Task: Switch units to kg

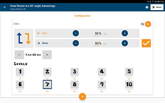Action: point(142,24)
